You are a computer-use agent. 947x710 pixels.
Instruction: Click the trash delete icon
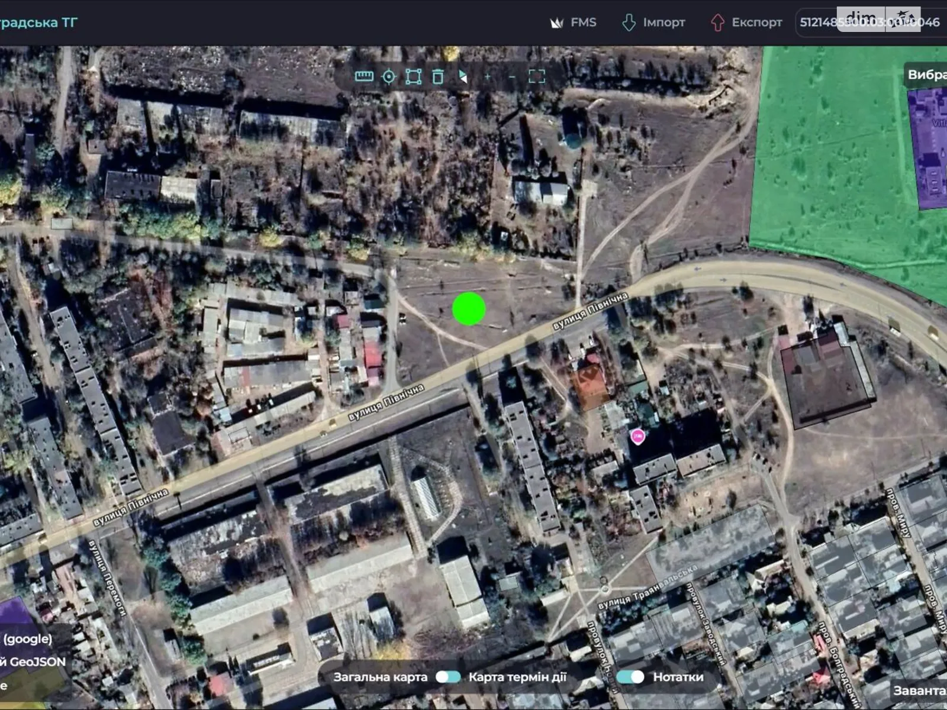point(438,76)
